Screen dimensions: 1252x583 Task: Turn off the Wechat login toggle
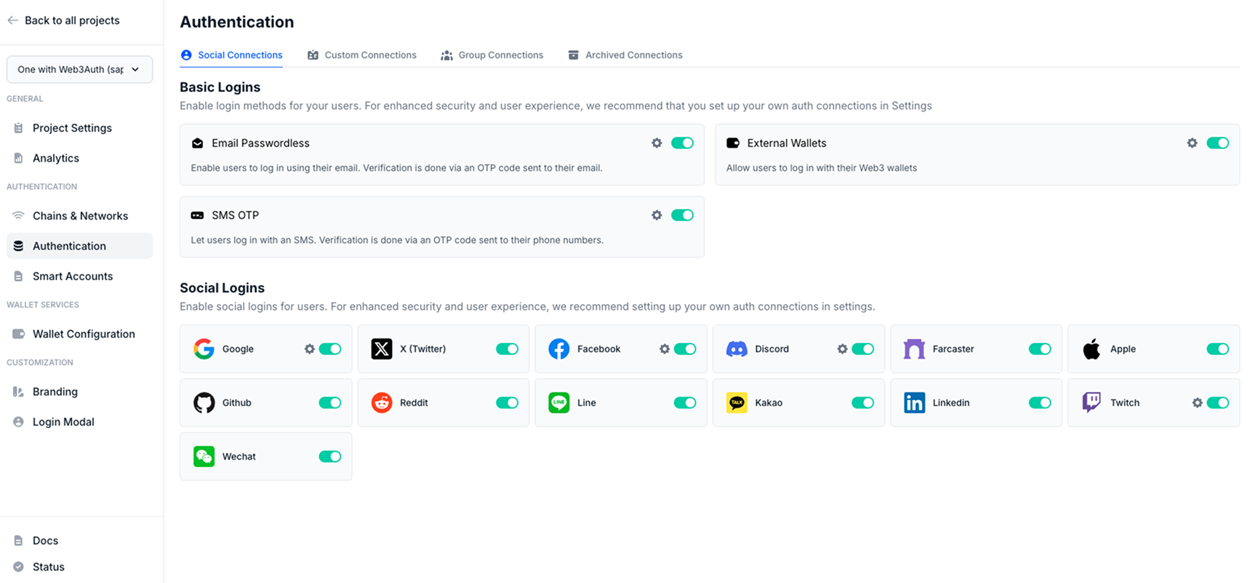(x=330, y=456)
